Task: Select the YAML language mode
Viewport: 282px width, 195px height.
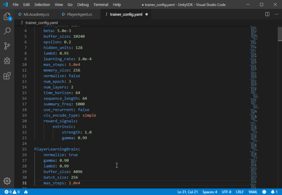Action: point(253,192)
